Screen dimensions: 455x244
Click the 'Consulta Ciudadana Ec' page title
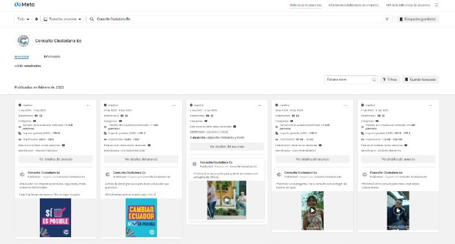59,41
